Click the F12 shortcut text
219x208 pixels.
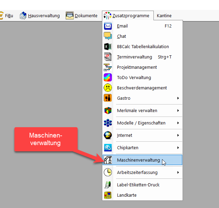pos(168,26)
